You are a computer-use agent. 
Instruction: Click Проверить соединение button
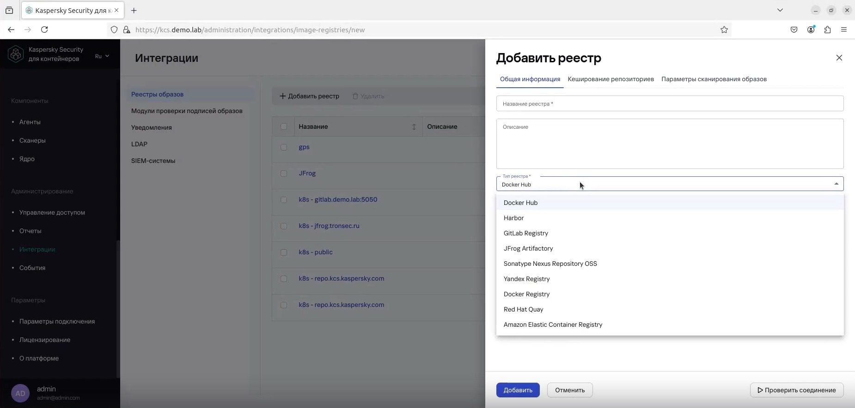click(x=797, y=390)
